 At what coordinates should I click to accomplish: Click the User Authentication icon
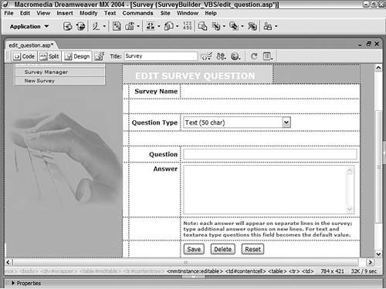pos(268,26)
